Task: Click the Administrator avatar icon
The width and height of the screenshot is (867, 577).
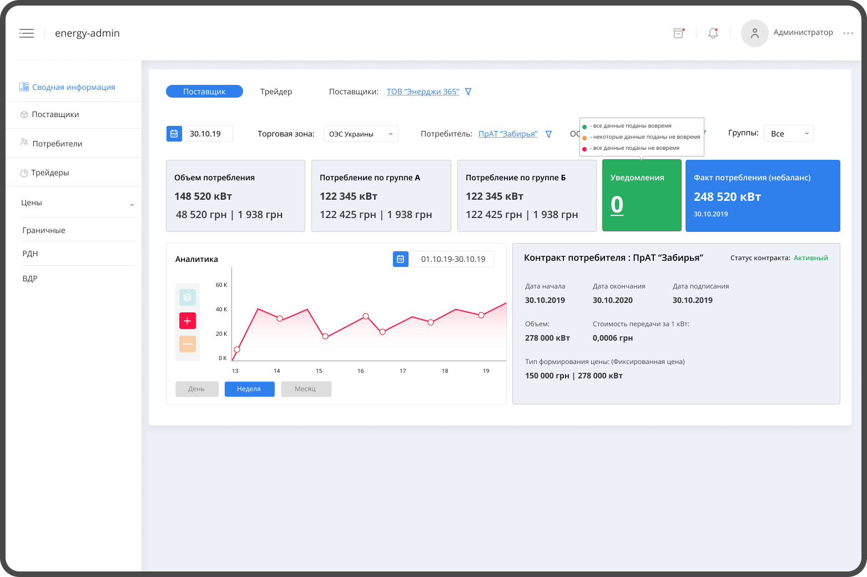Action: tap(754, 33)
